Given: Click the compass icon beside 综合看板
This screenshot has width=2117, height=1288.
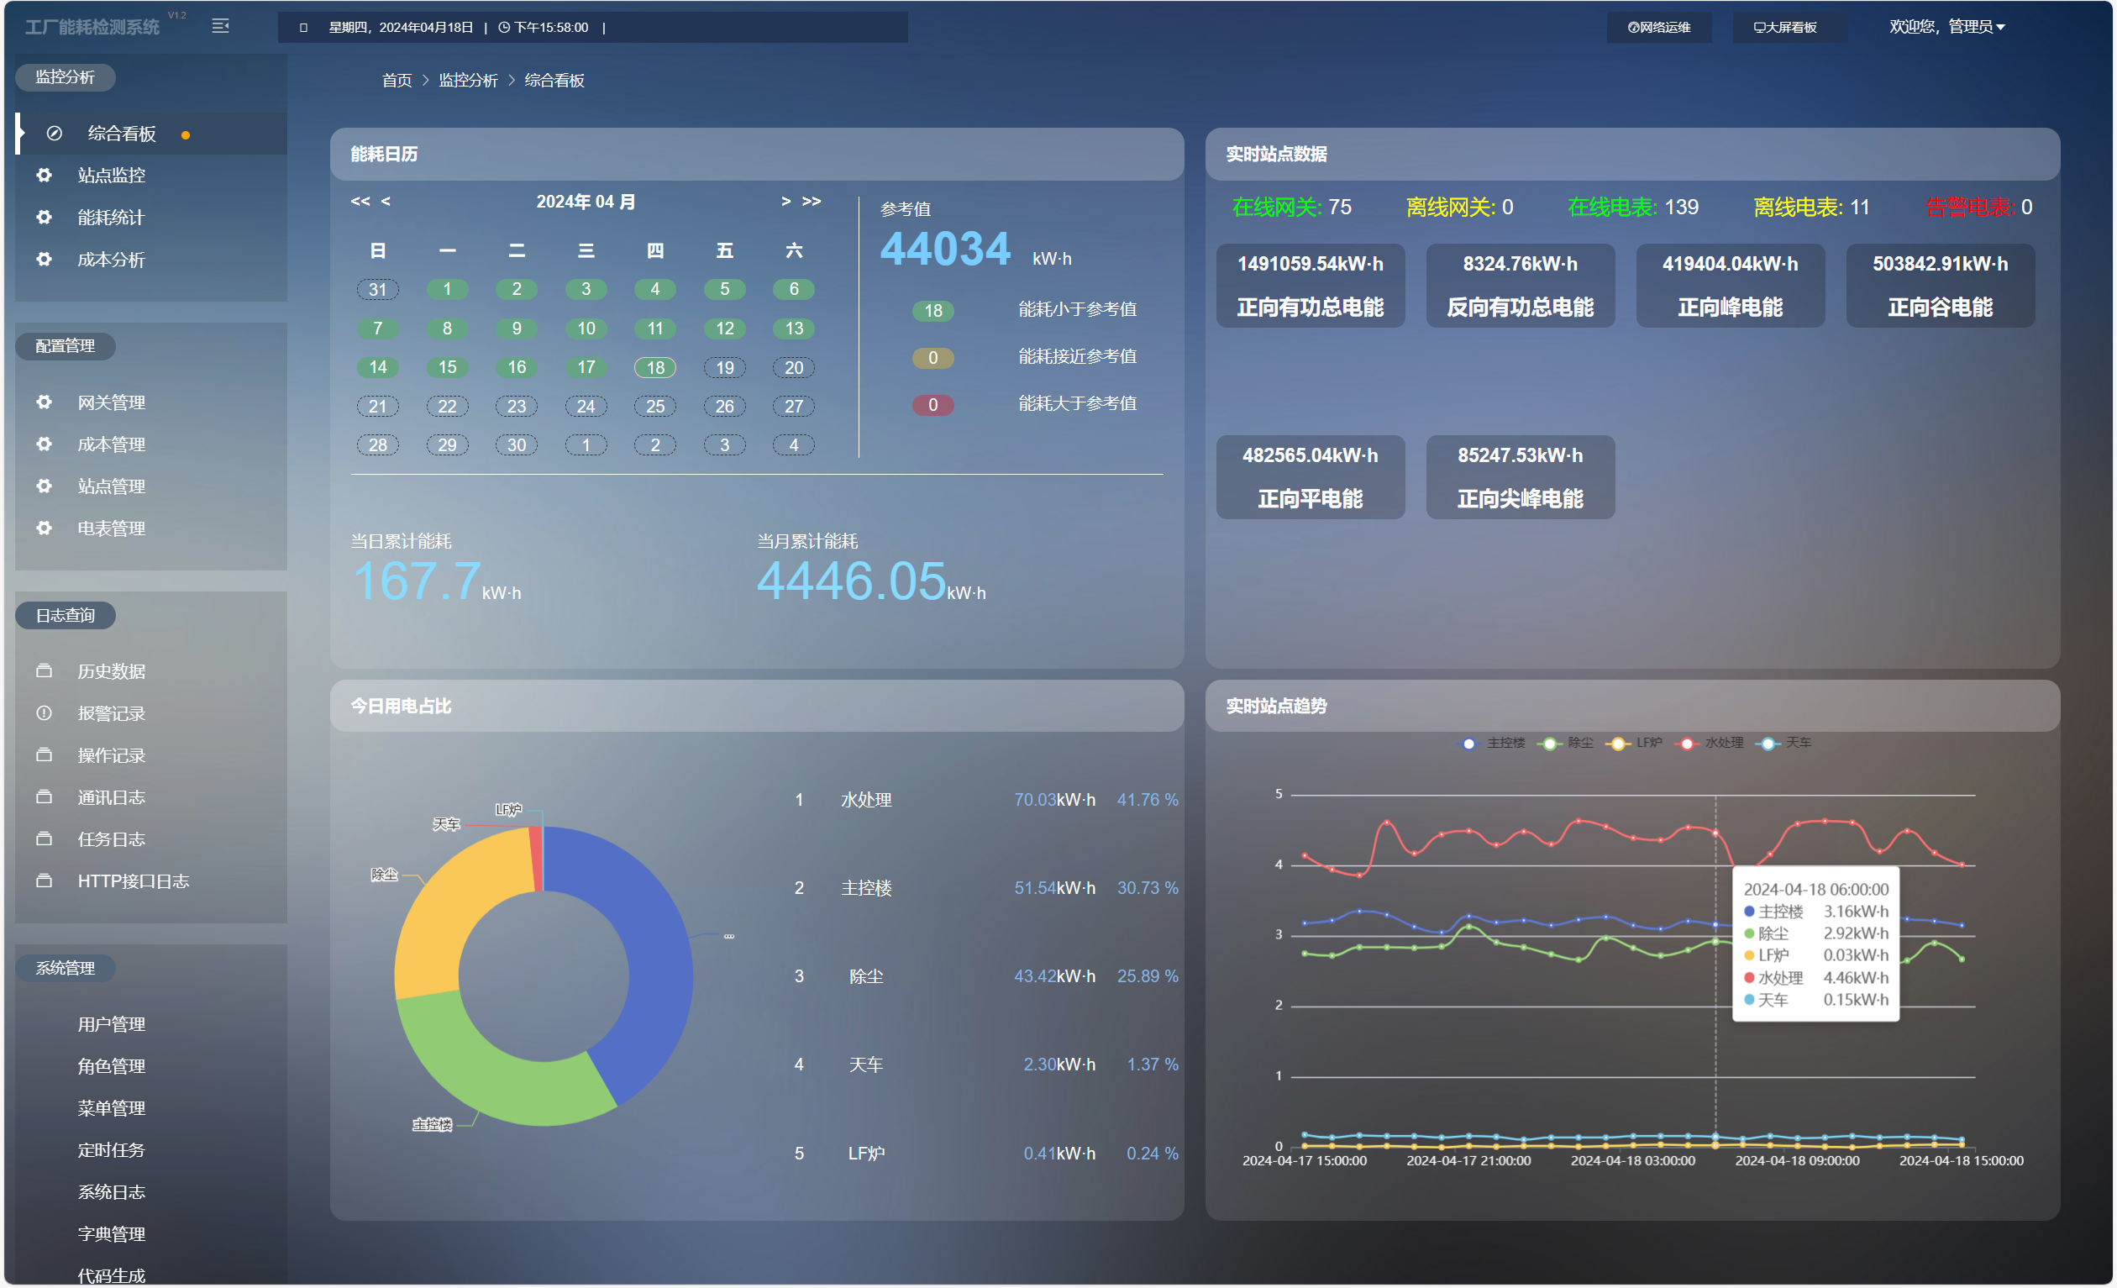Looking at the screenshot, I should pyautogui.click(x=54, y=134).
